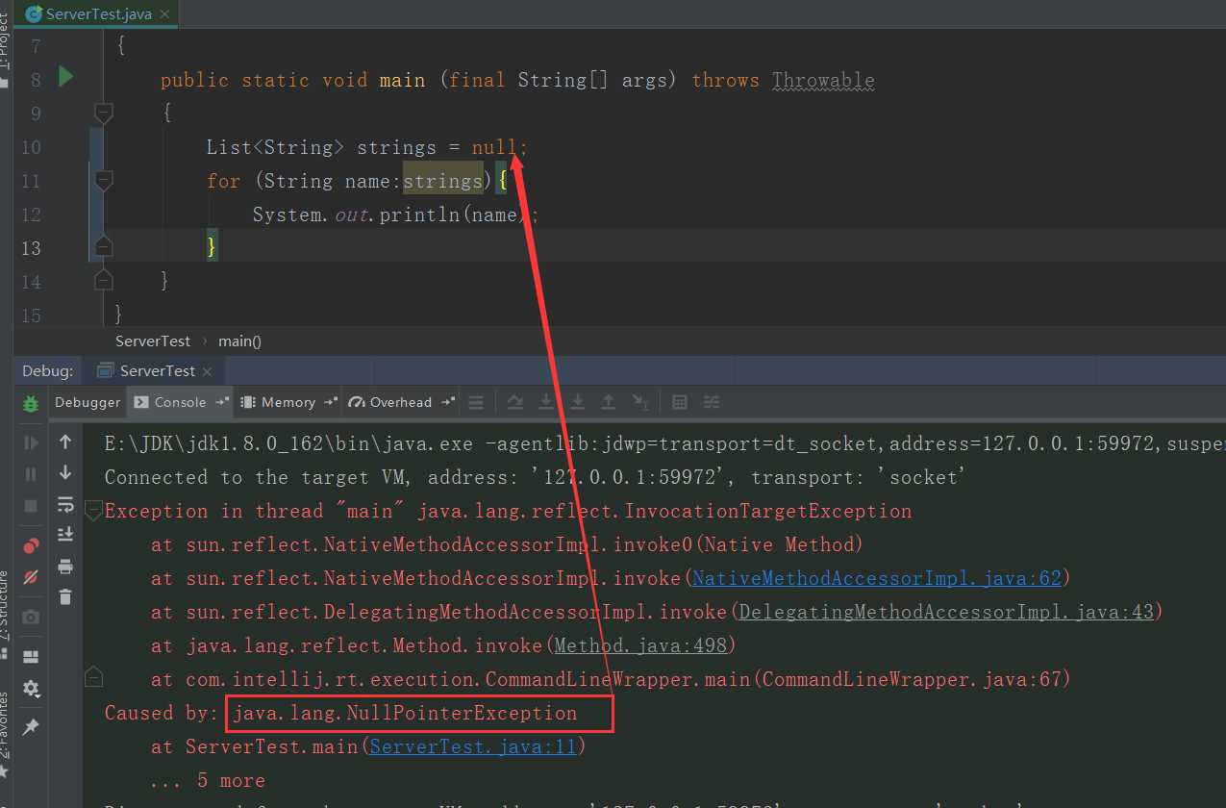Jump to ServerTest.java:11 from stack trace
Viewport: 1226px width, 808px height.
point(472,746)
